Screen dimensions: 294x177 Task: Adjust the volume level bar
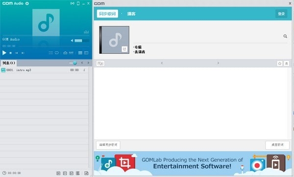[x=82, y=41]
